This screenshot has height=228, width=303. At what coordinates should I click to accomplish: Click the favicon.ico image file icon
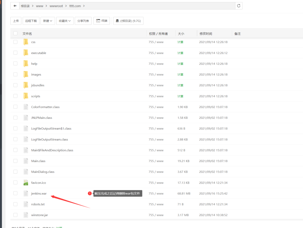(x=26, y=183)
